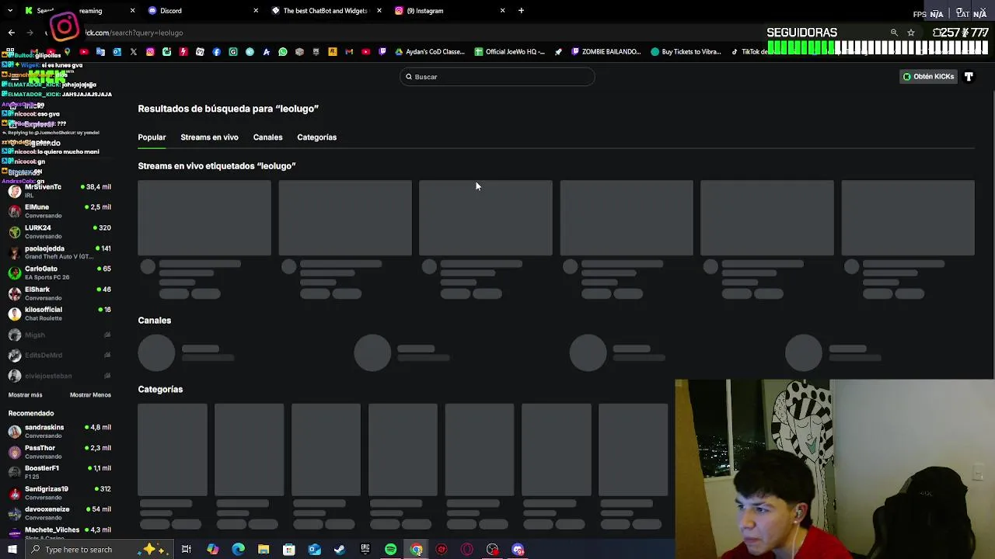Click the Obtén KICKs button
The image size is (995, 559).
point(928,77)
